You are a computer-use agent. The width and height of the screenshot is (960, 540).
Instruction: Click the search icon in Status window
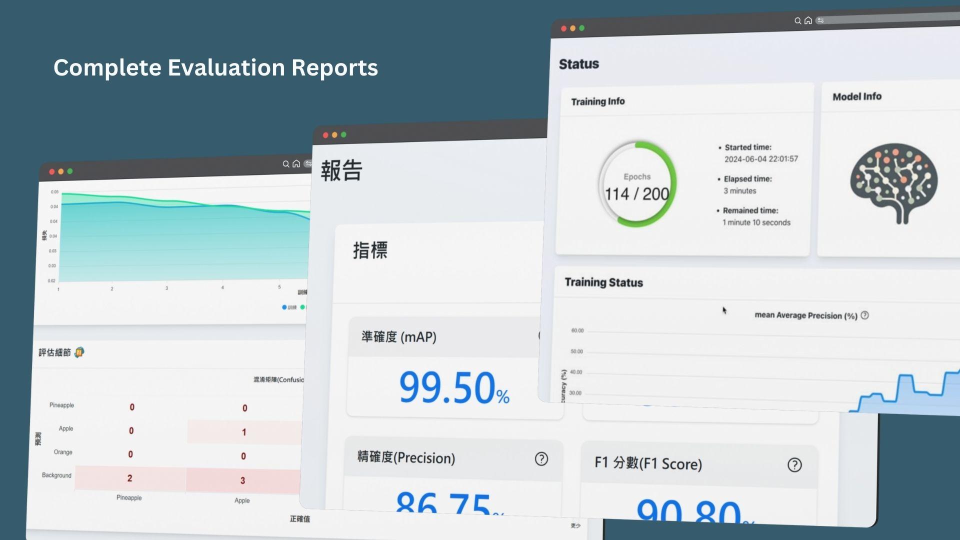point(797,21)
